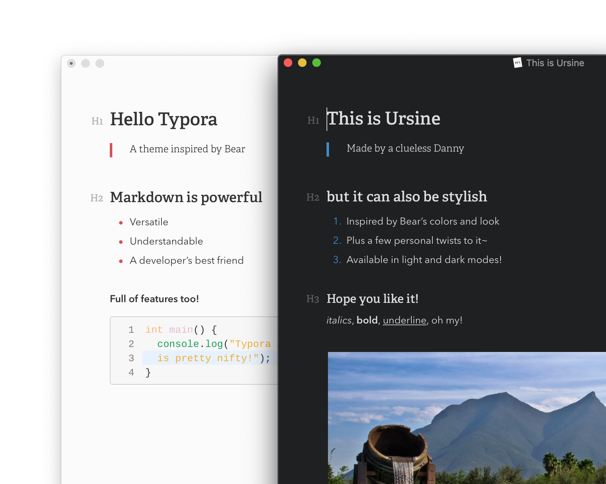Click the third gray dot of the light window
This screenshot has height=484, width=606.
[x=100, y=63]
